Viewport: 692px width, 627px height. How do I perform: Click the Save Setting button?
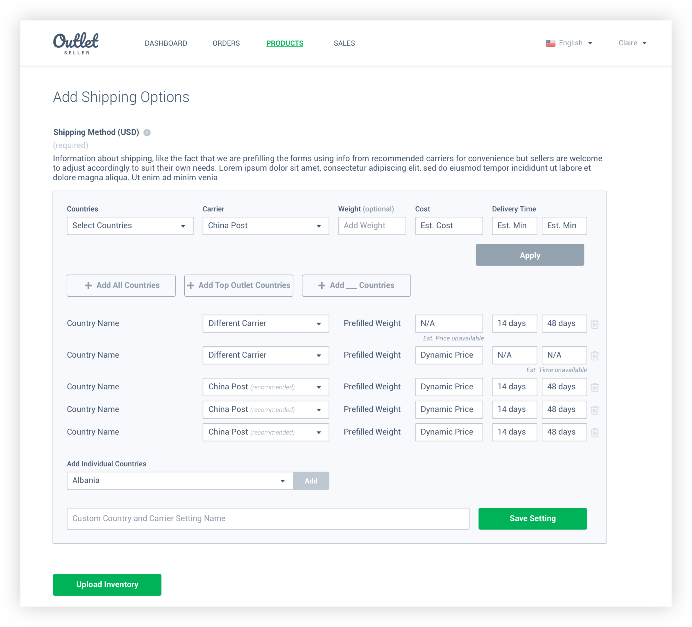click(533, 518)
